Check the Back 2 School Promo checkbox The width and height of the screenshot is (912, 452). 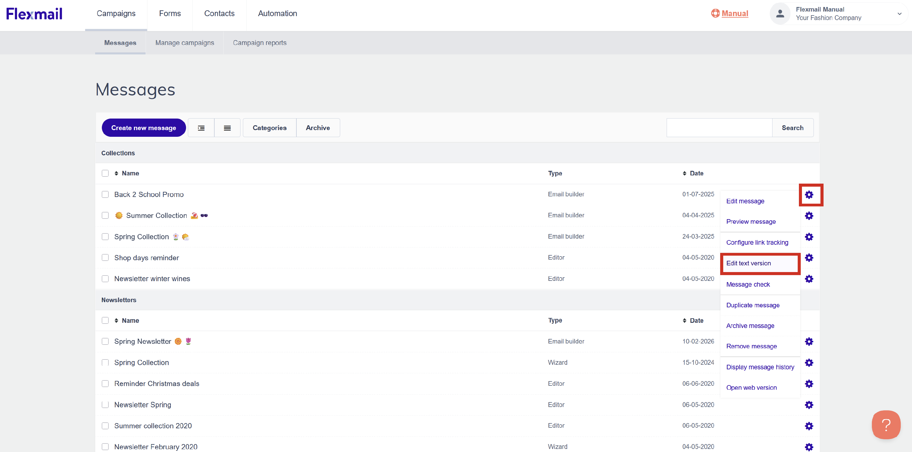coord(105,194)
